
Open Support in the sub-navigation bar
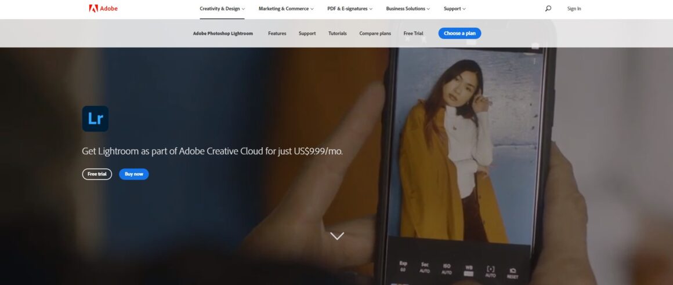(x=307, y=34)
